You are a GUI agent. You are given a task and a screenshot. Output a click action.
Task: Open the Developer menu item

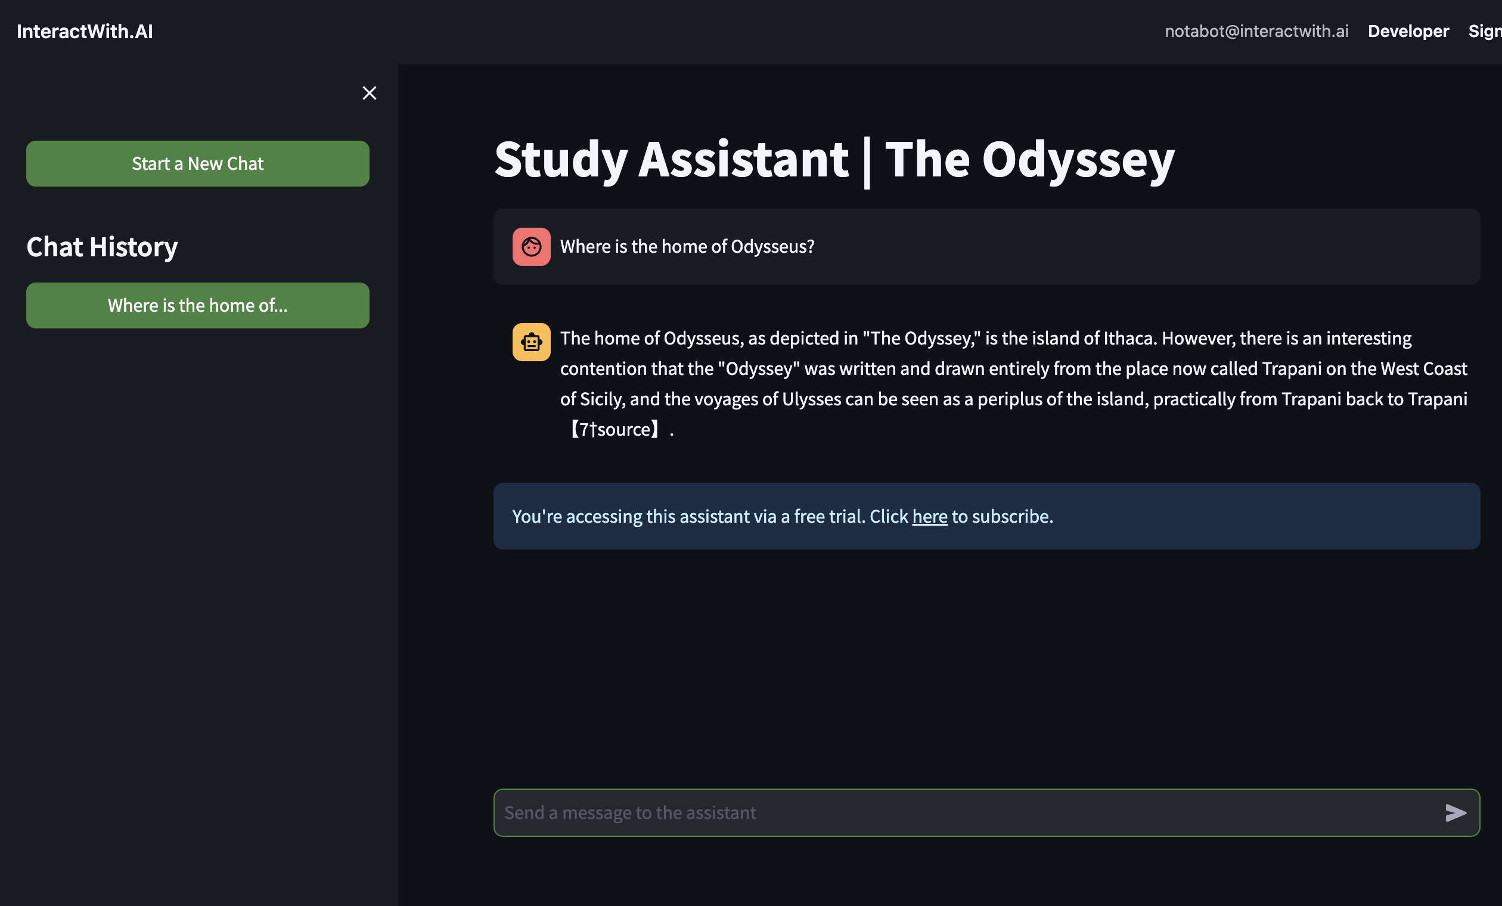point(1407,32)
